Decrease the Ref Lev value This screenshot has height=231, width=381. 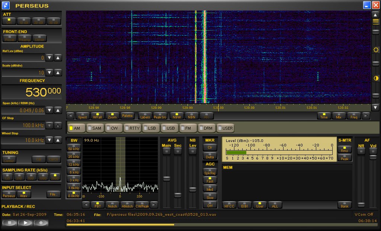49,58
